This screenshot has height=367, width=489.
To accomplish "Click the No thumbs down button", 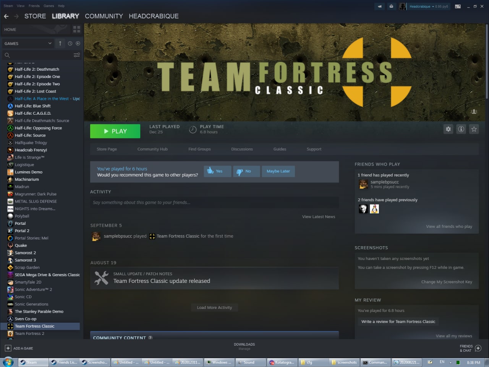I will tap(246, 171).
